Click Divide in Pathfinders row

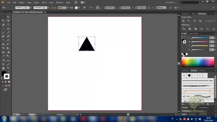pos(184,29)
